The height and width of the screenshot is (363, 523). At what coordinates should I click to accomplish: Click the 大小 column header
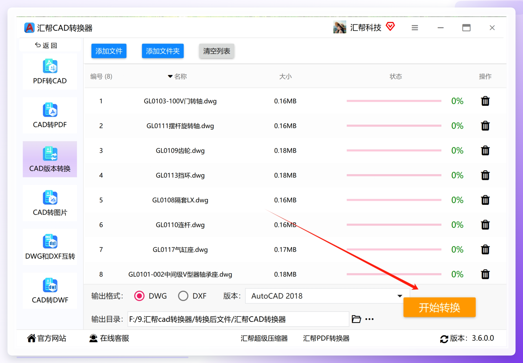point(285,76)
